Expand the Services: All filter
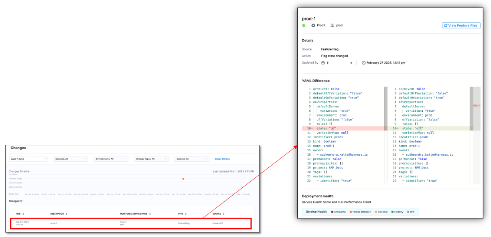Viewport: 491px width, 237px height. 70,159
